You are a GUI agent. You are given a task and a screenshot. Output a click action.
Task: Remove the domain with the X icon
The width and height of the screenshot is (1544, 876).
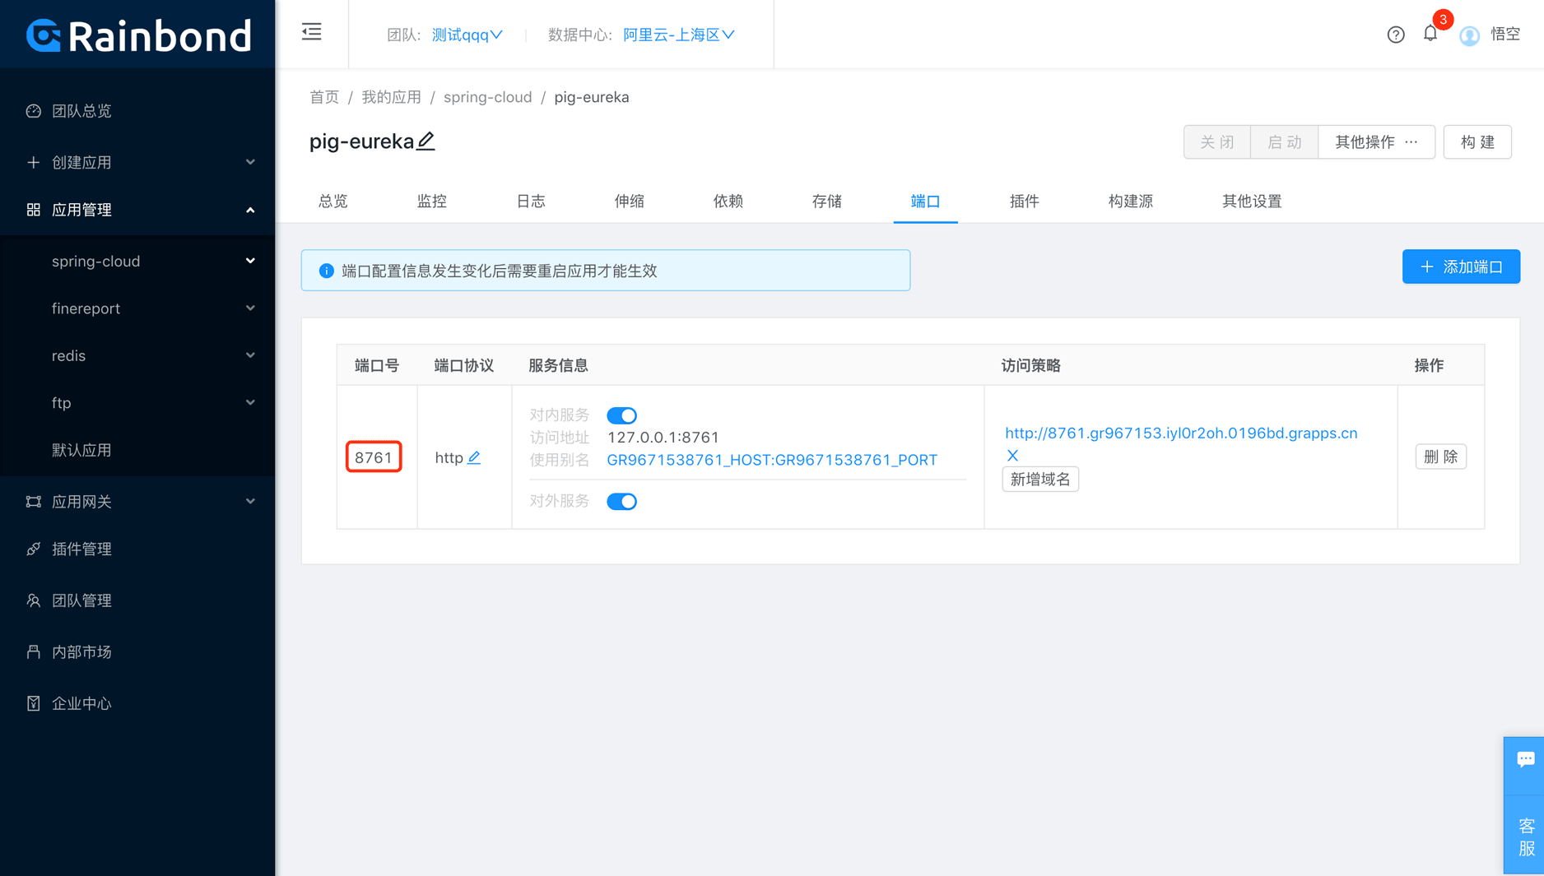point(1012,455)
